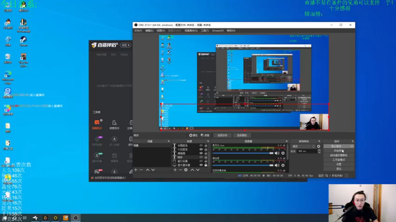Toggle visibility of 显示器采集 source

click(201, 165)
